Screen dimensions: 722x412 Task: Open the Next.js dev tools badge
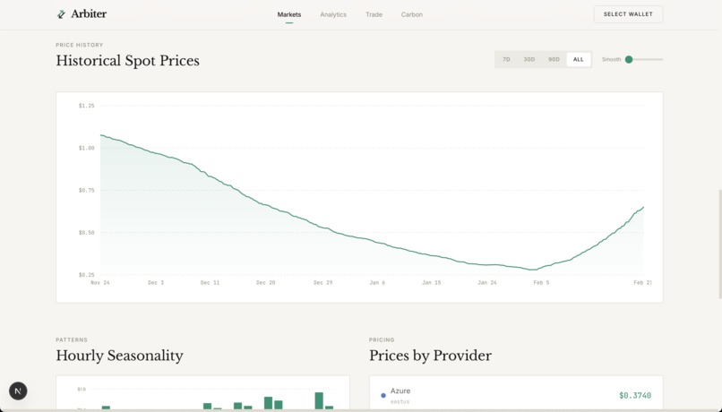(18, 391)
